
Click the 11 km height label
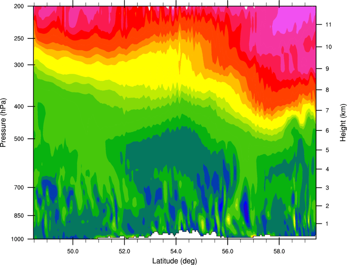329,24
